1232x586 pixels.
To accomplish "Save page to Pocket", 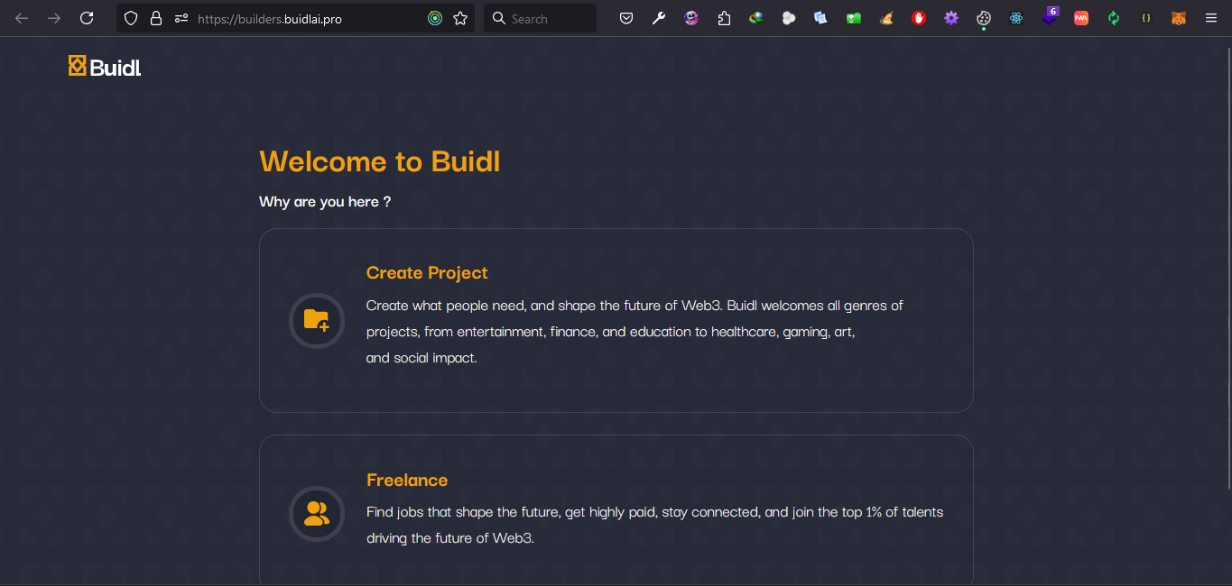I will [x=626, y=18].
